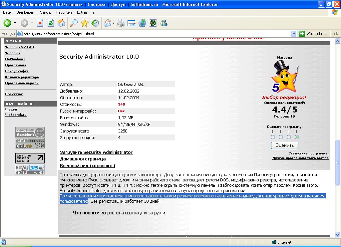Screen dimensions: 341x247
Task: Click the page icon in the address bar
Action: pyautogui.click(x=20, y=34)
